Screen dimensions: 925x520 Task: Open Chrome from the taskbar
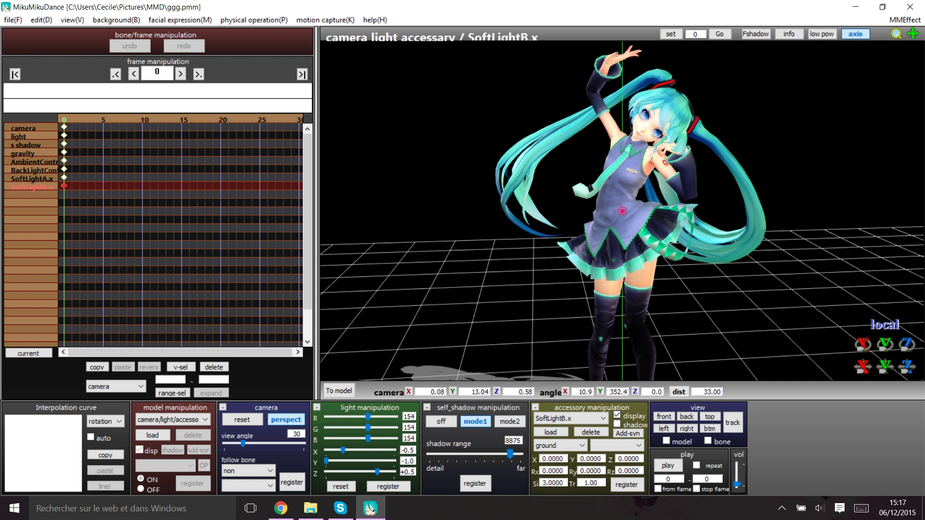coord(280,508)
